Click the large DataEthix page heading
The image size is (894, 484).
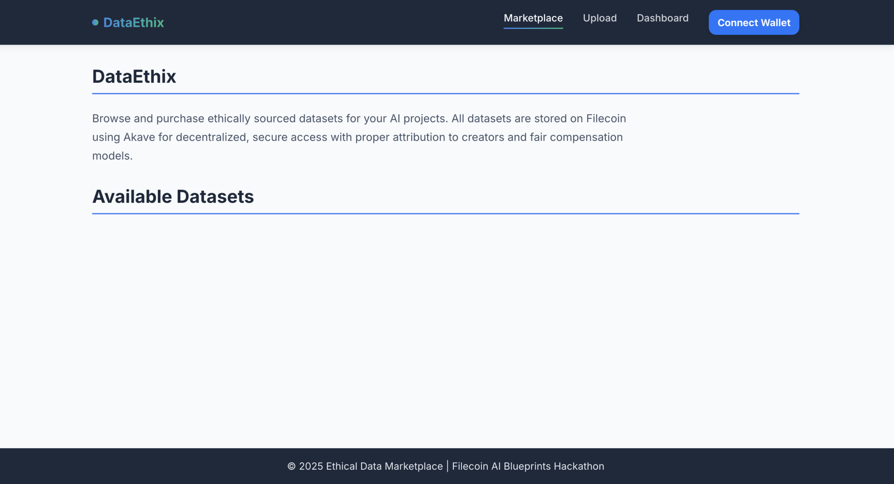point(134,76)
